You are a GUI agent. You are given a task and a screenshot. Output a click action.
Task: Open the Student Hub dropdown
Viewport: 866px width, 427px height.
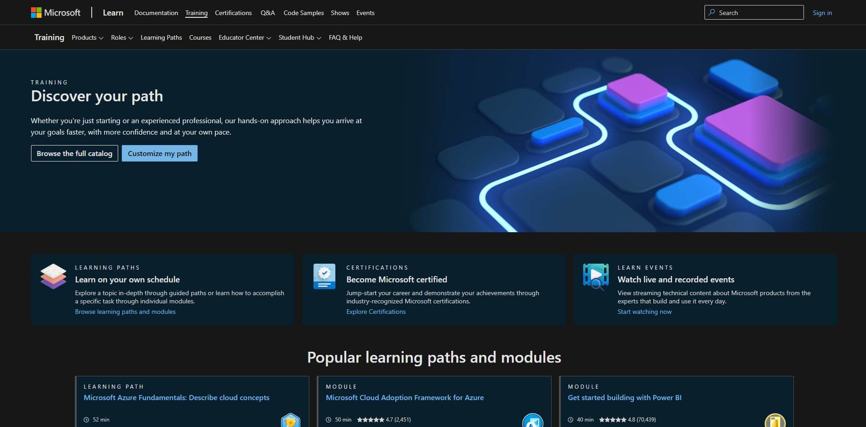(300, 37)
